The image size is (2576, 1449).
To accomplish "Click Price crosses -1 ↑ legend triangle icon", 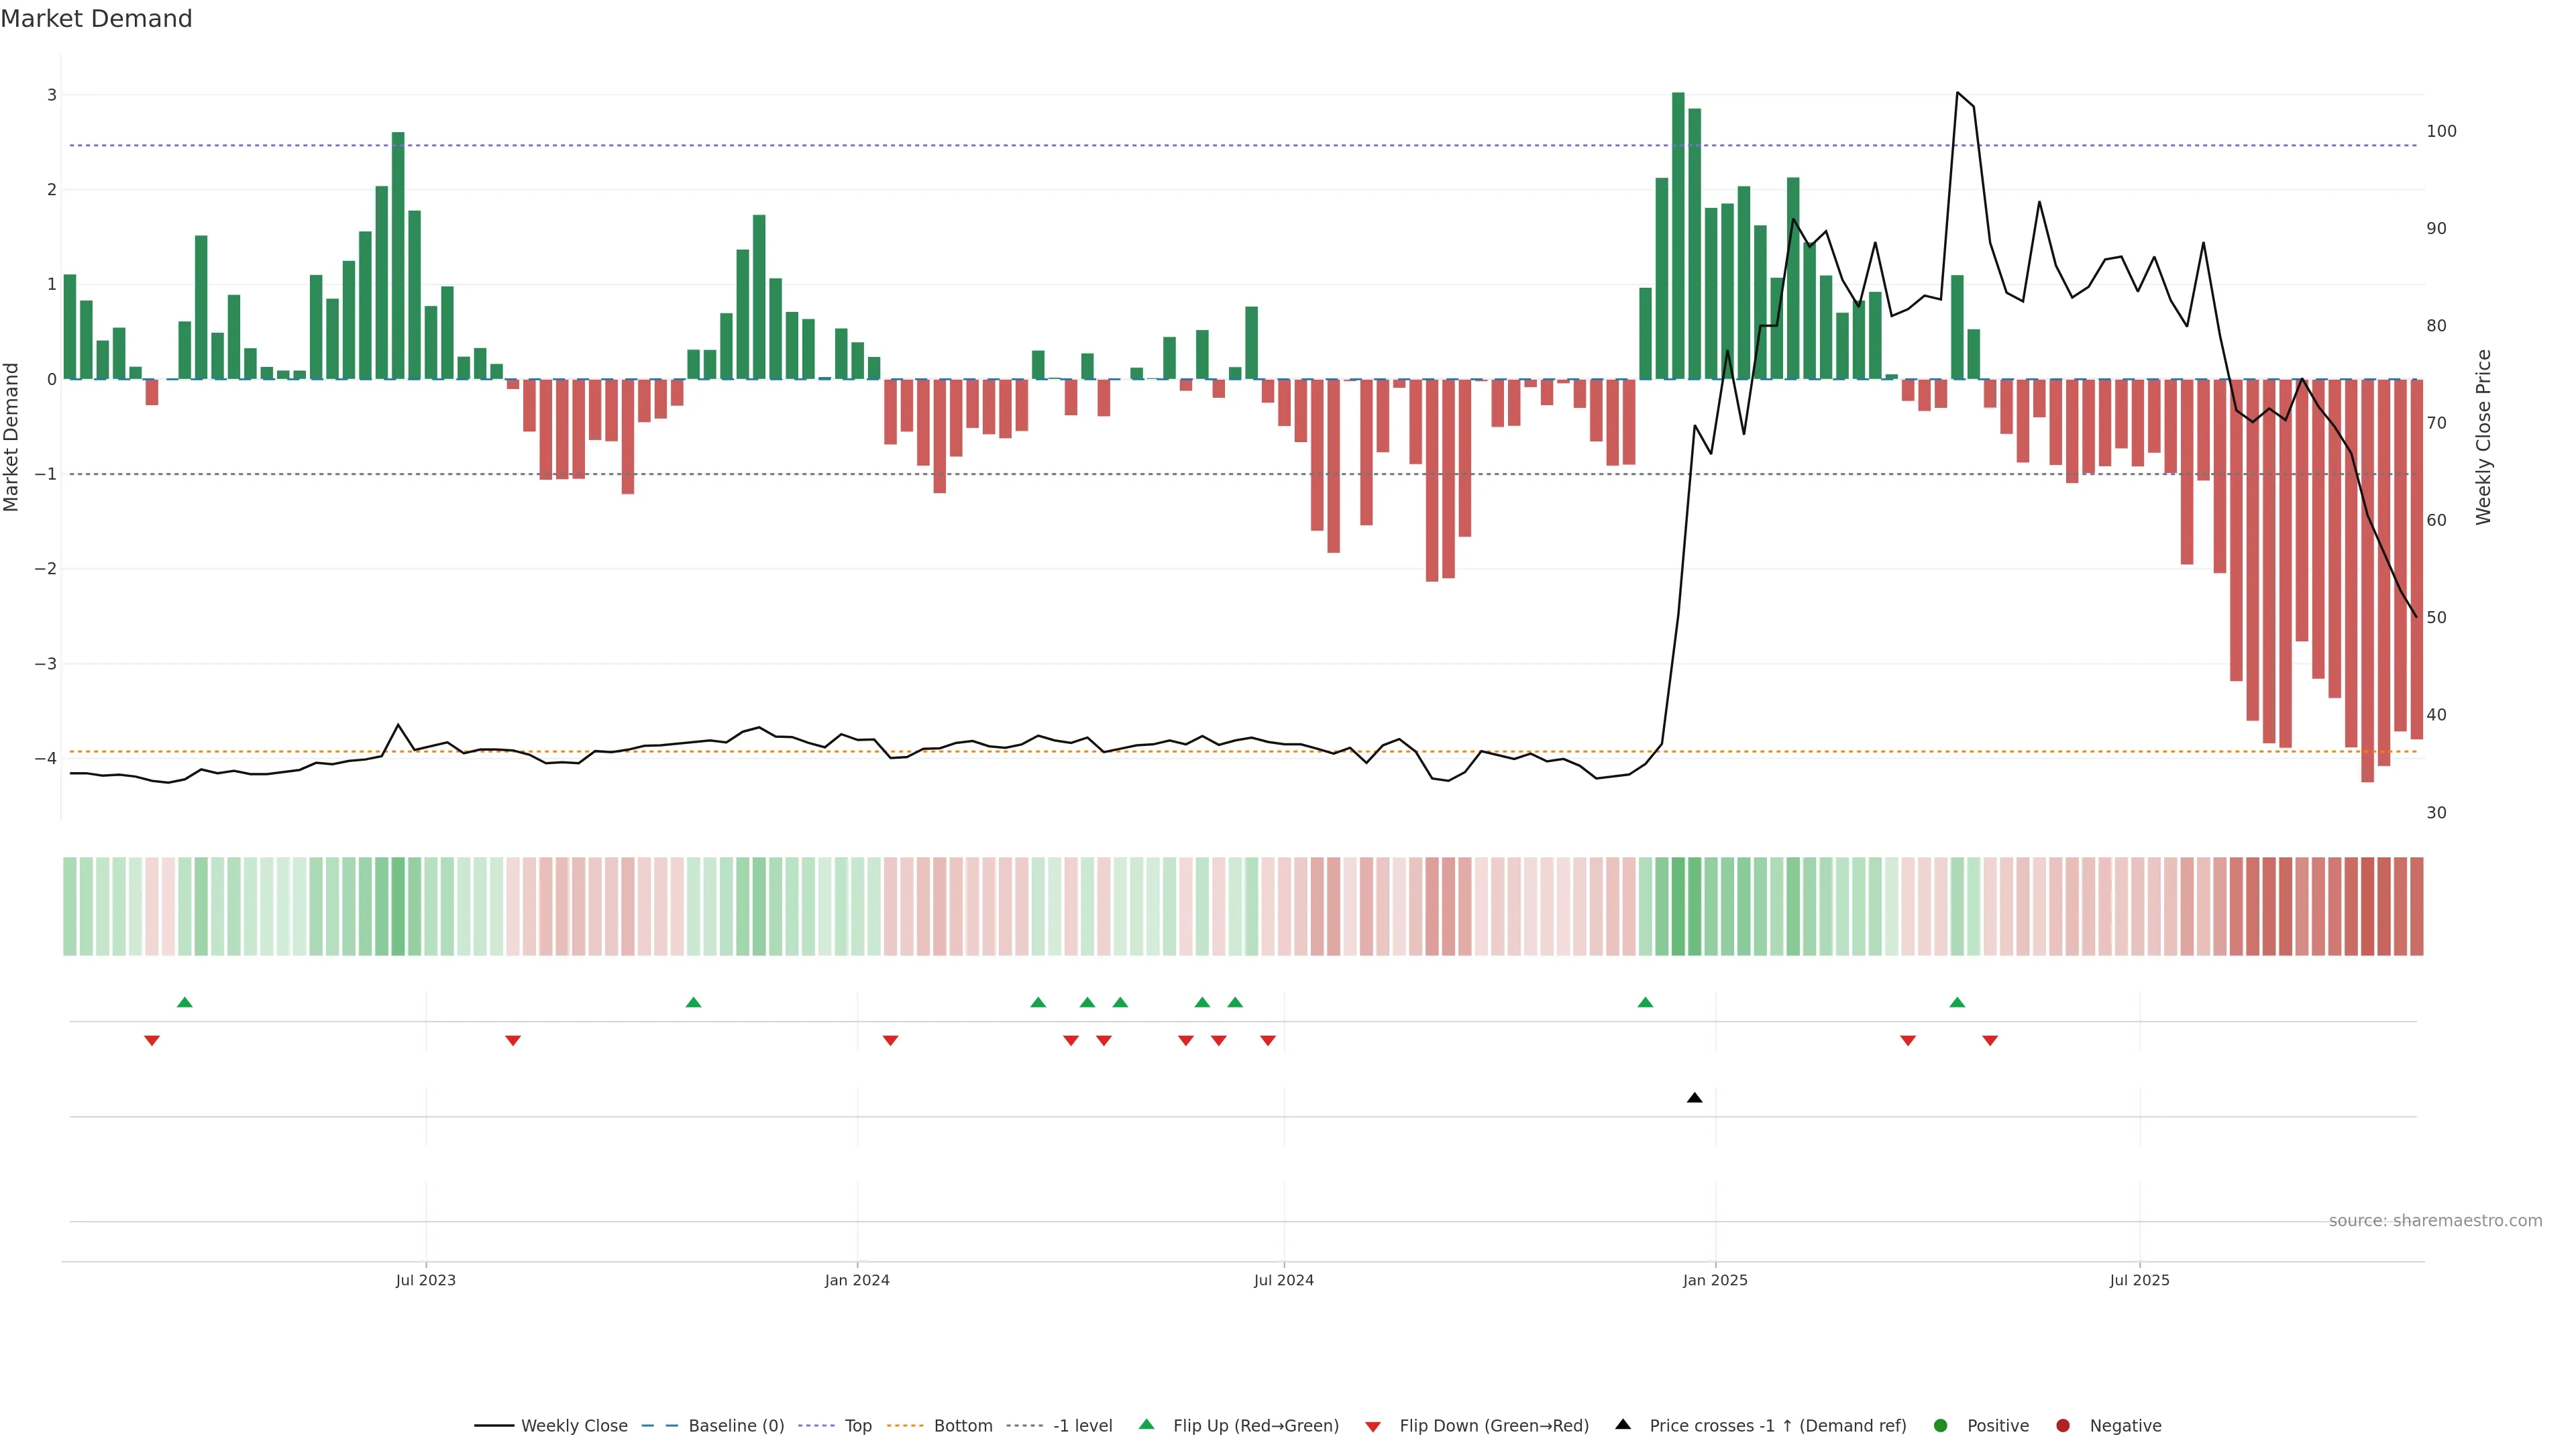I will (x=1623, y=1425).
